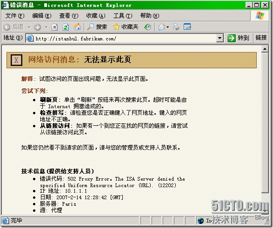This screenshot has height=228, width=273.
Task: Expand the address bar dropdown list
Action: point(220,38)
